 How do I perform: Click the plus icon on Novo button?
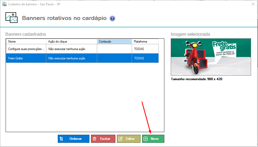point(146,139)
